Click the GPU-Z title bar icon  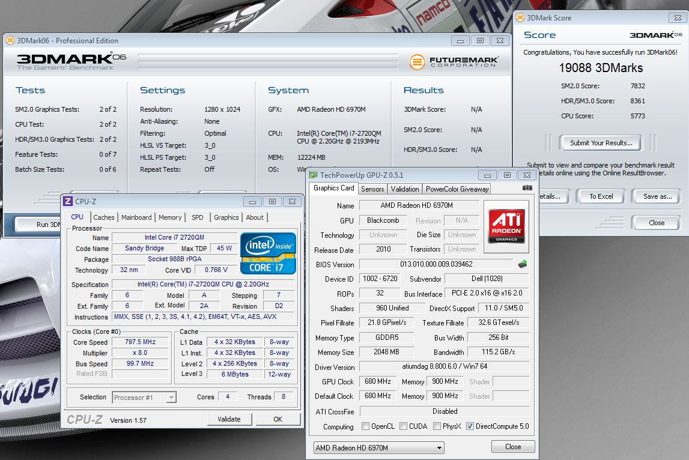click(314, 175)
